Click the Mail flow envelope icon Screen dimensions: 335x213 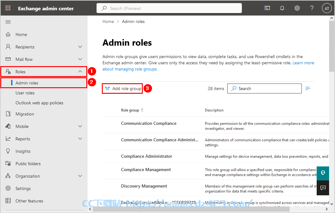click(x=8, y=59)
